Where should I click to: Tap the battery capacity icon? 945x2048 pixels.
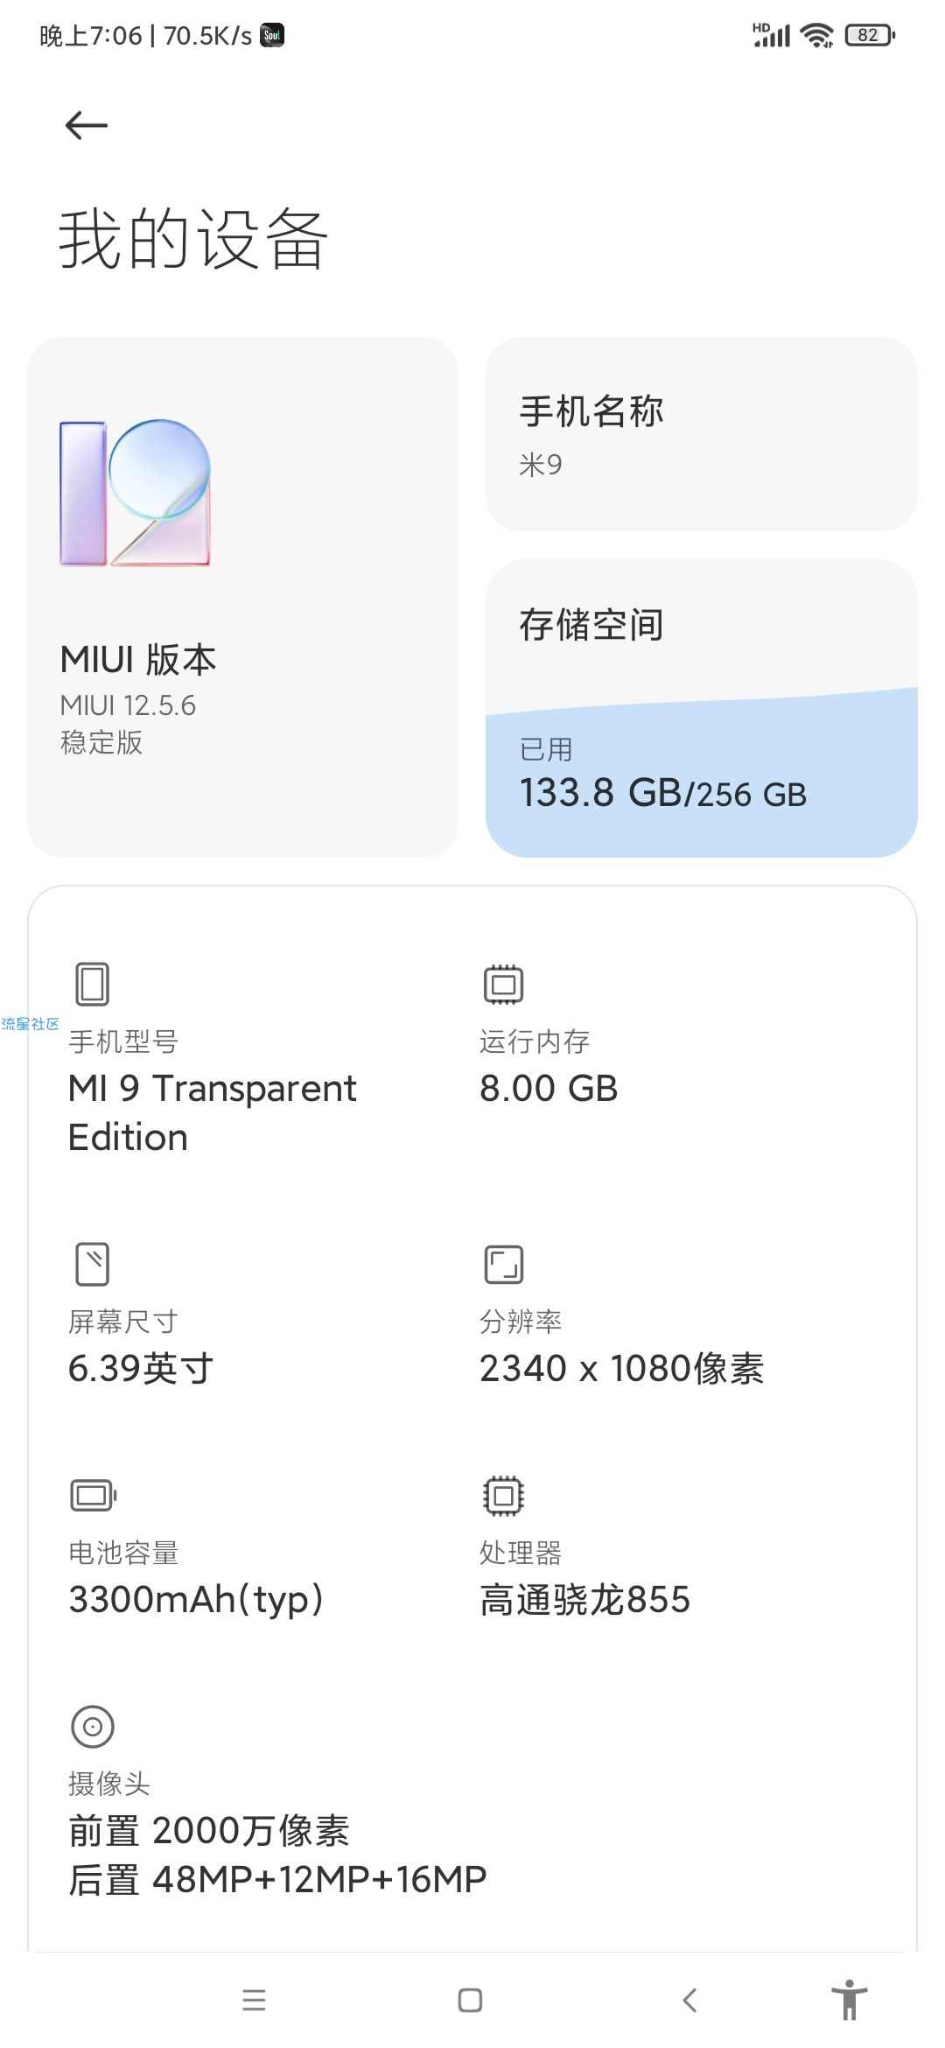[93, 1495]
